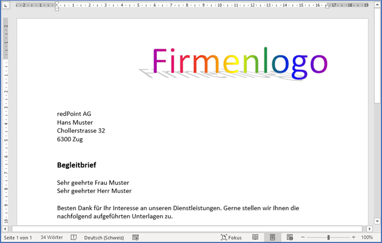Click the macro recording icon in status bar
The image size is (382, 243).
[135, 237]
